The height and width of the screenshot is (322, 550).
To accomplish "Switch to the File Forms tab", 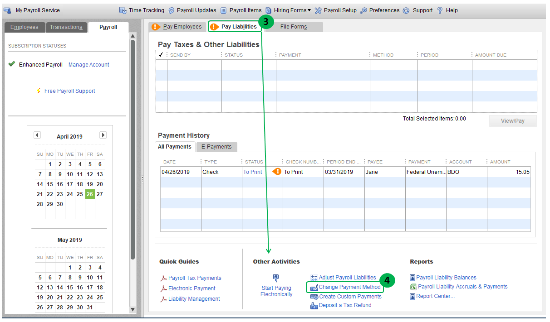I will coord(293,26).
